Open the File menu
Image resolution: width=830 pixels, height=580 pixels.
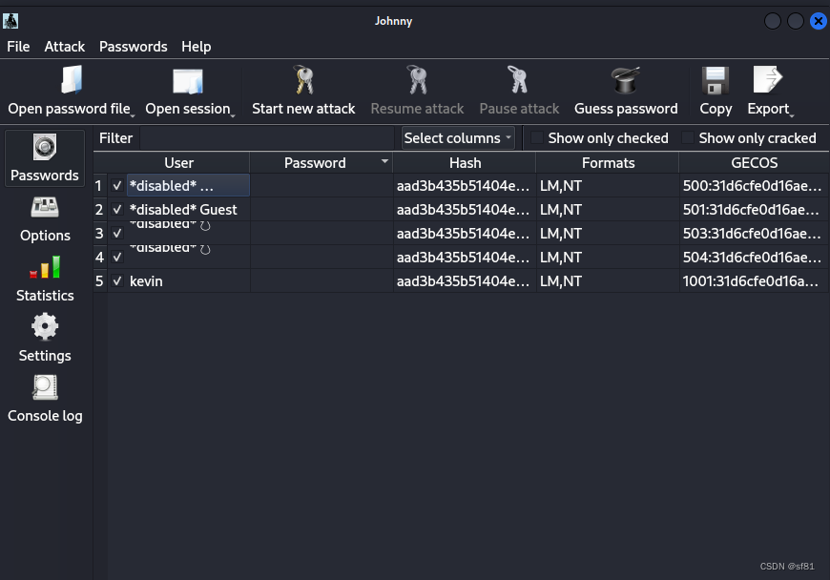coord(18,47)
